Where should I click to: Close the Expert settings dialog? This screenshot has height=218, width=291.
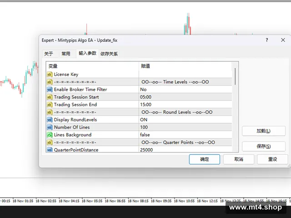pyautogui.click(x=283, y=40)
